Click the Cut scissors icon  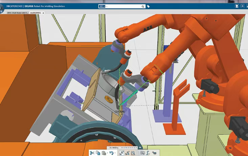92,153
